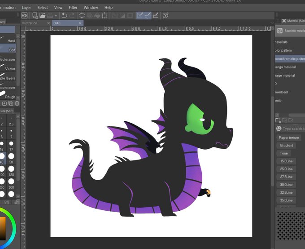
Task: Select brush size 300
Action: coord(11,184)
